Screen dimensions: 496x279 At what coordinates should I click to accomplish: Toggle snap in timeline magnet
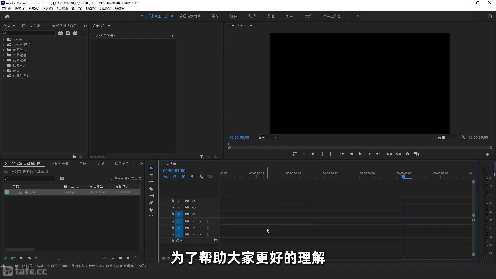coord(175,177)
